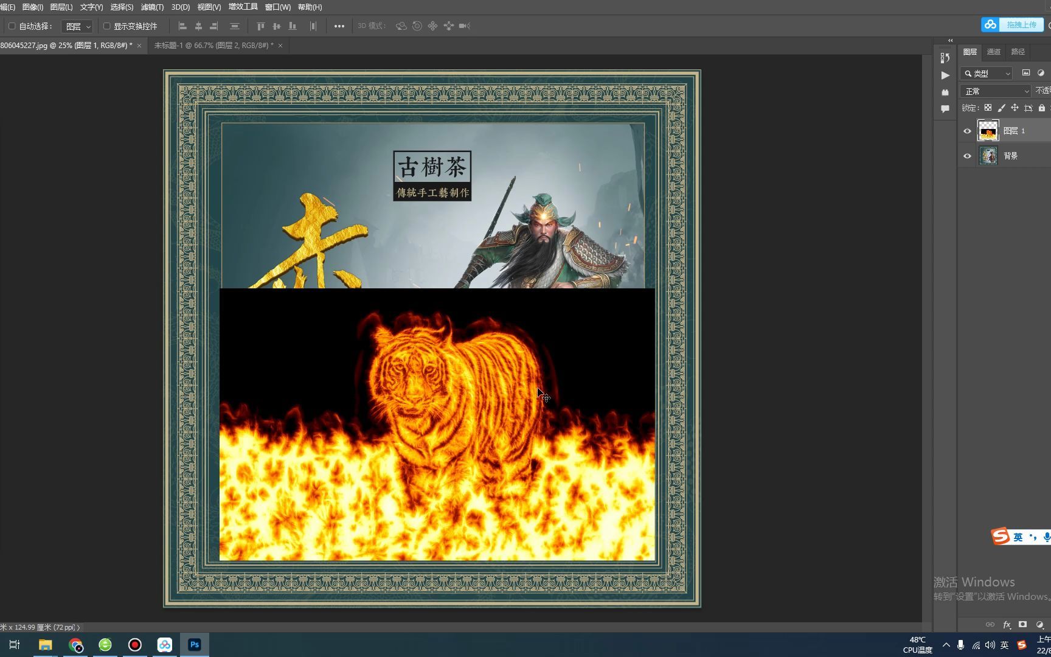Open the 帮助(H) menu
Image resolution: width=1051 pixels, height=657 pixels.
(x=310, y=7)
